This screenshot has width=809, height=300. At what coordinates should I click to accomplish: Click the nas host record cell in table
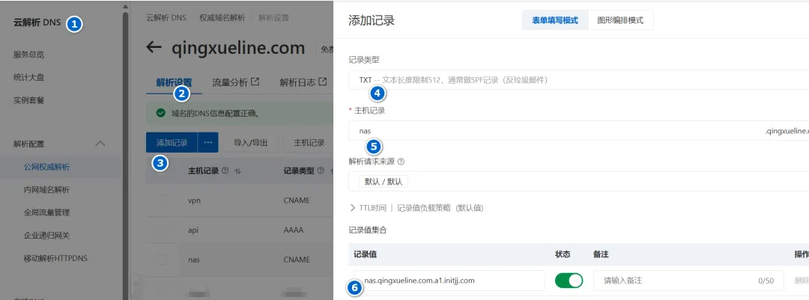coord(195,260)
